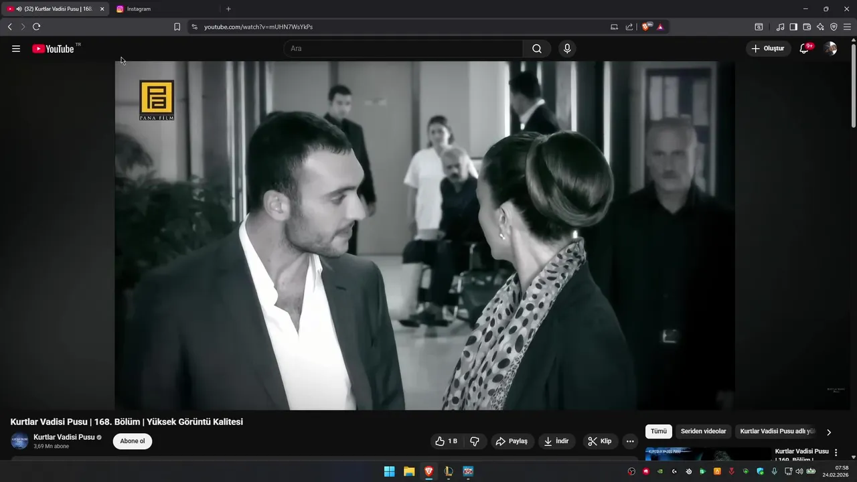The height and width of the screenshot is (482, 857).
Task: Click the Paylaş share button
Action: [x=512, y=441]
